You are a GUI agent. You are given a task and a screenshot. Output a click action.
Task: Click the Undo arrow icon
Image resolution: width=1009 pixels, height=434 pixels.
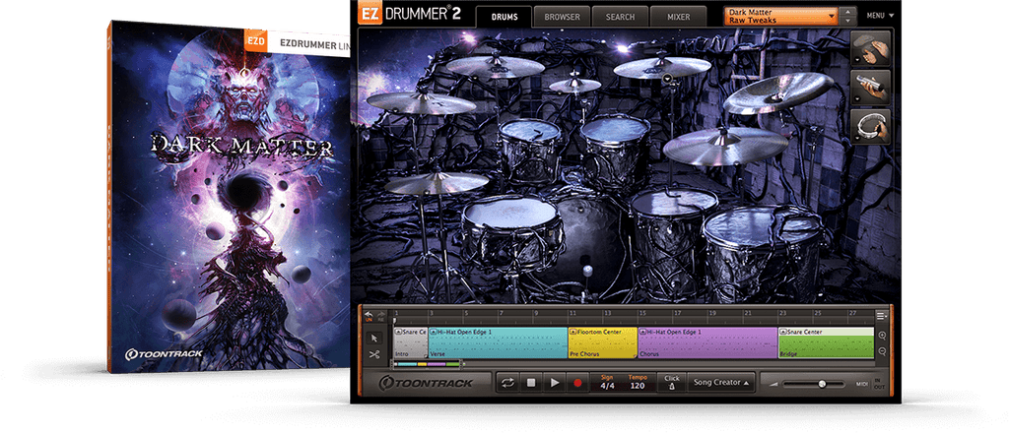tap(370, 314)
